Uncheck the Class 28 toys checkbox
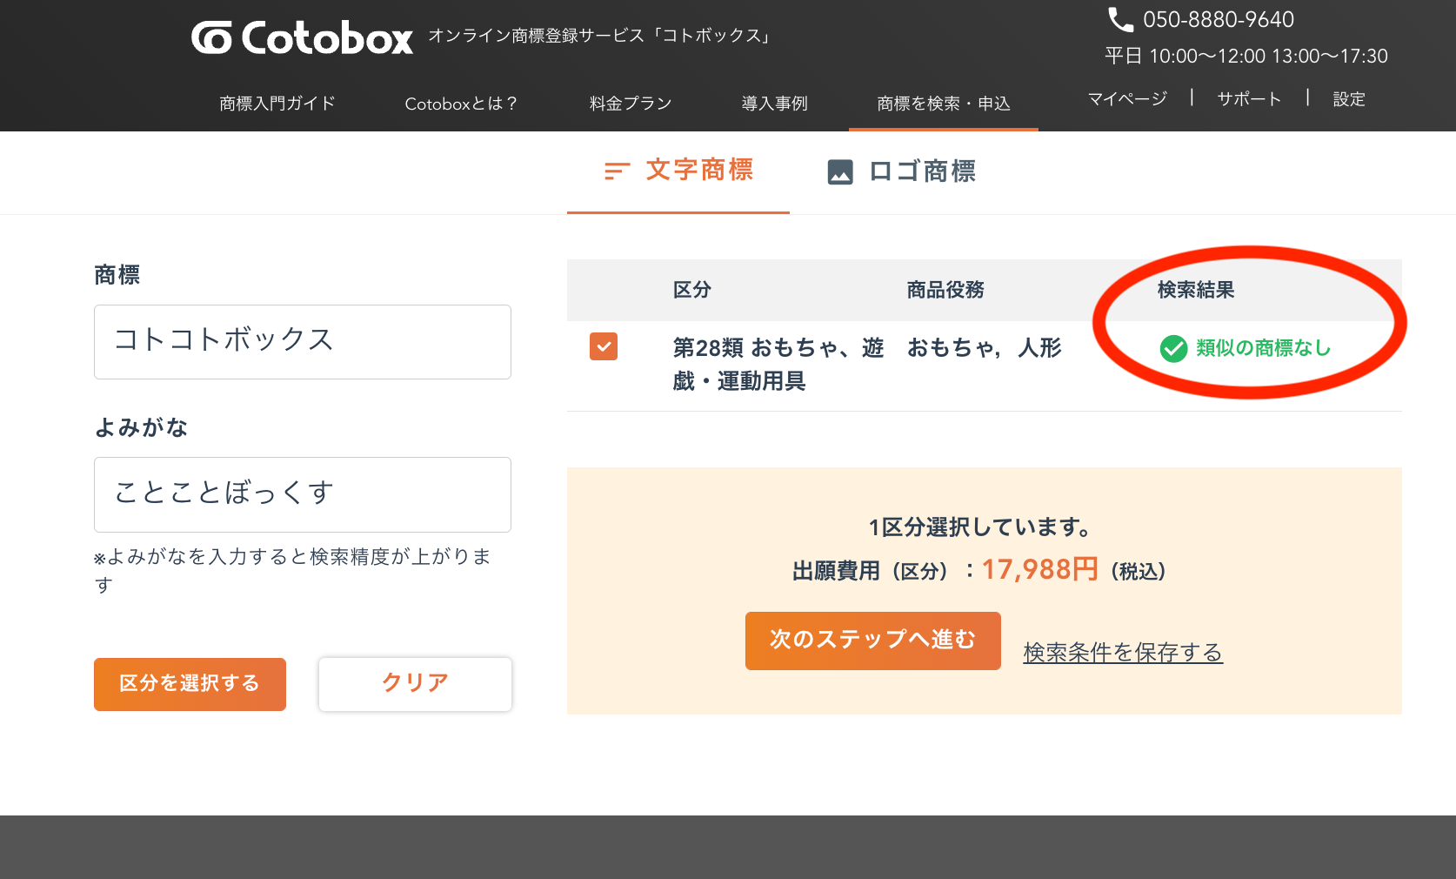Screen dimensions: 1456x879 pyautogui.click(x=604, y=346)
